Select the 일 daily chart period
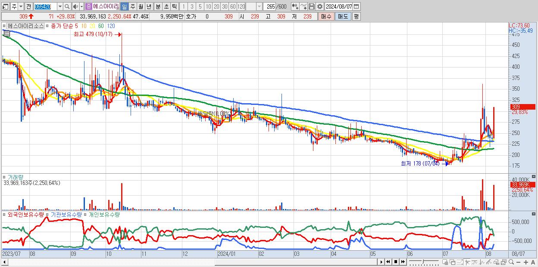The width and height of the screenshot is (538, 267). (x=124, y=6)
